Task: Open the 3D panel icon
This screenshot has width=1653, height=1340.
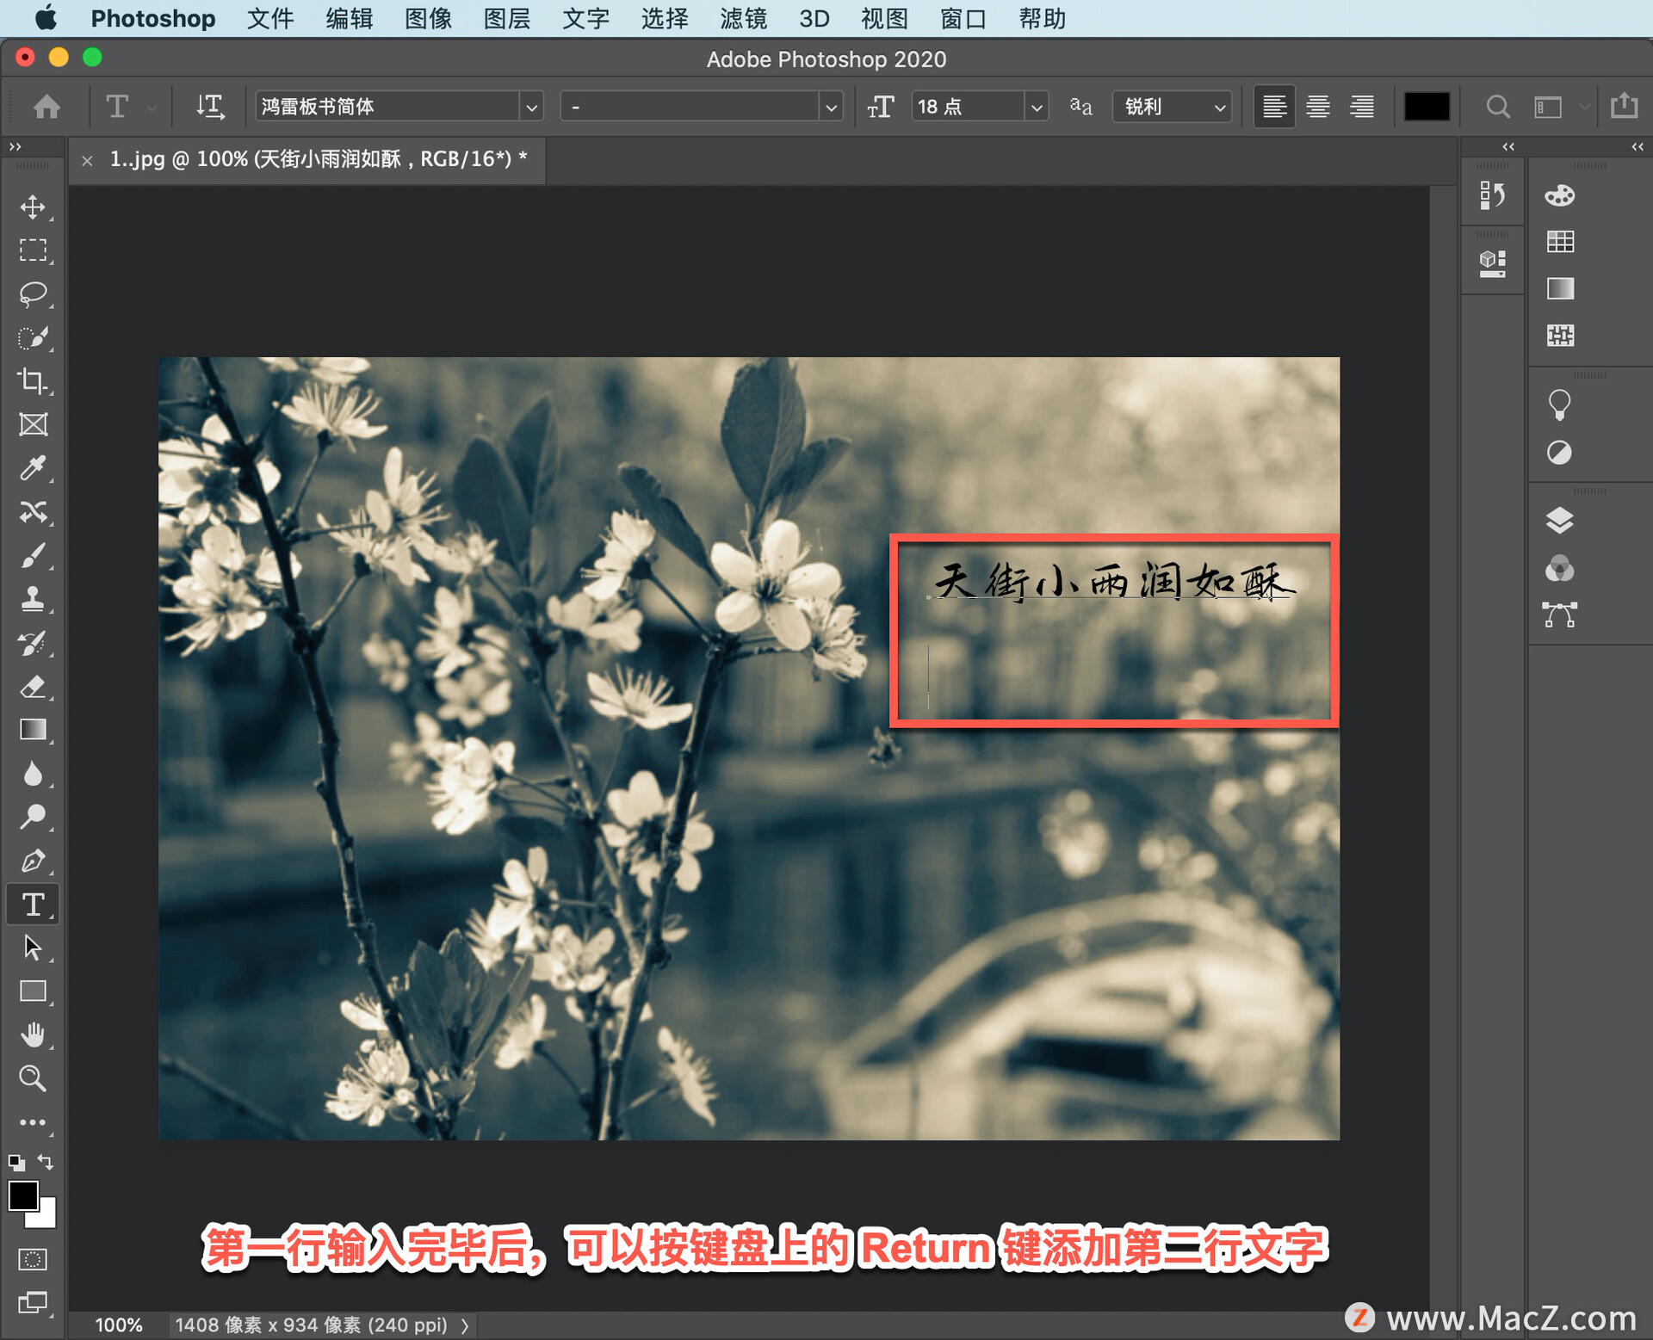Action: [x=1492, y=263]
